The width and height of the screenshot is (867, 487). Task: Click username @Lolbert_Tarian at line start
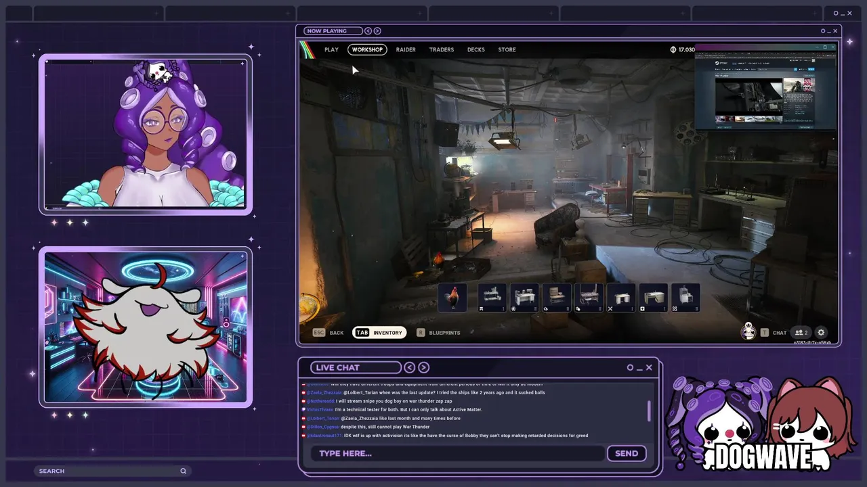coord(323,419)
